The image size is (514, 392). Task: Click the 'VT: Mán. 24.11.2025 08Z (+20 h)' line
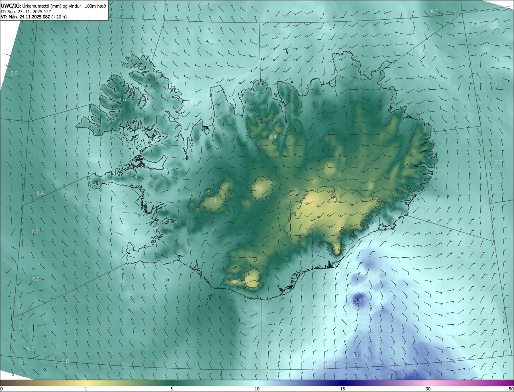(x=34, y=17)
